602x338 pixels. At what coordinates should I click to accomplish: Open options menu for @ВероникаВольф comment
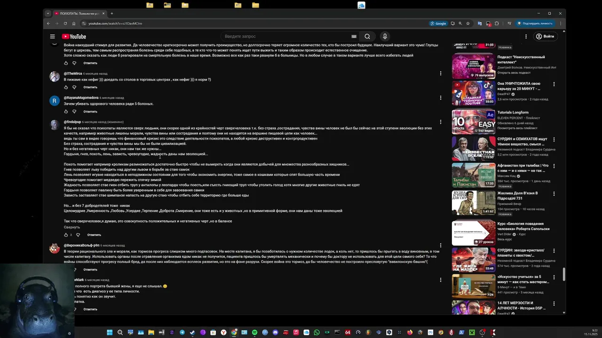[x=441, y=245]
